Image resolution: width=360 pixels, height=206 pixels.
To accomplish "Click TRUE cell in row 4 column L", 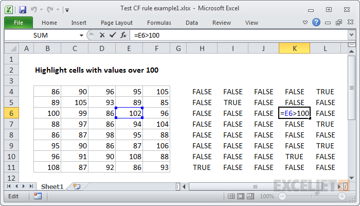I will click(325, 92).
